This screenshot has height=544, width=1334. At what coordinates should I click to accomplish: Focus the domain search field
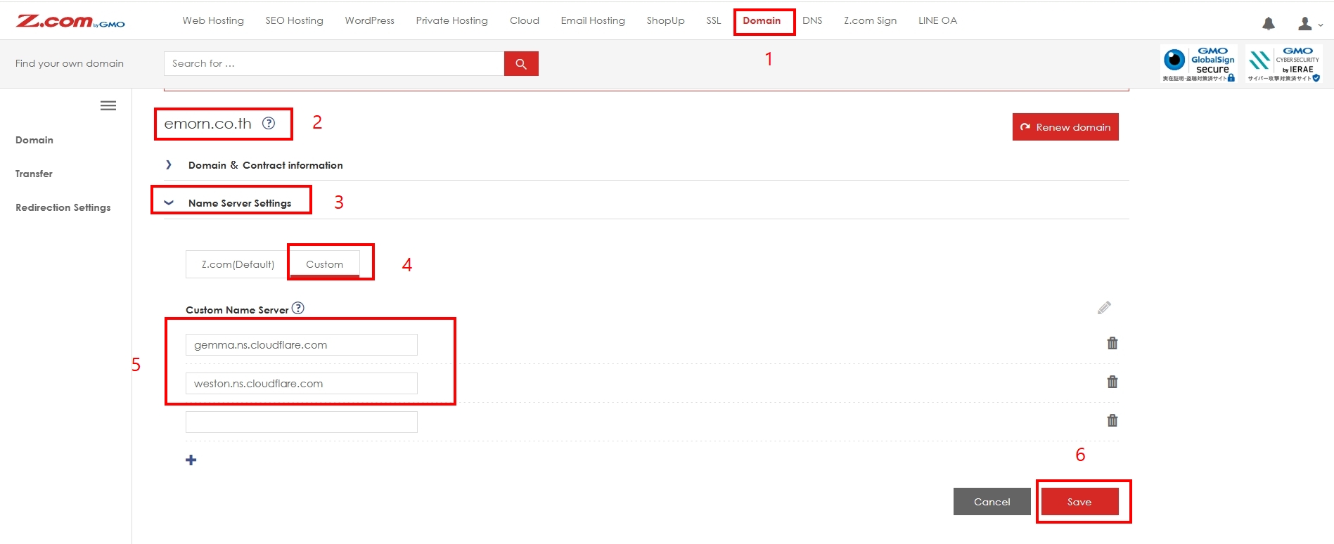pyautogui.click(x=334, y=63)
